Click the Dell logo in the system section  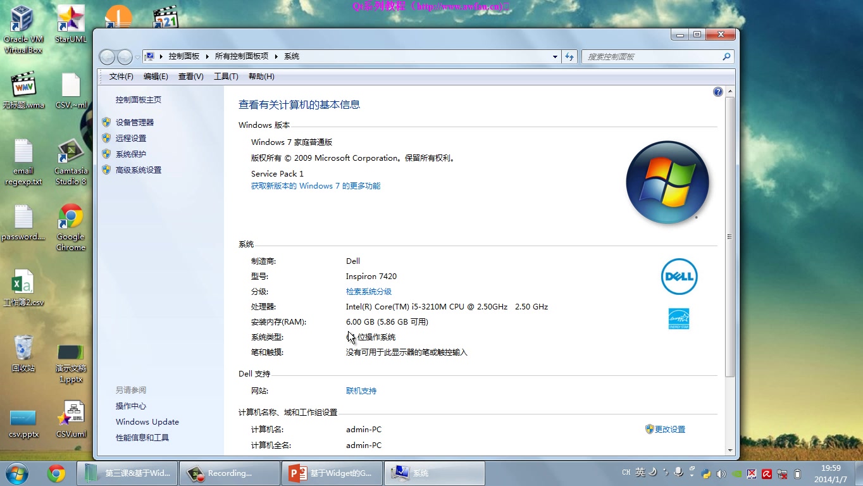coord(679,277)
